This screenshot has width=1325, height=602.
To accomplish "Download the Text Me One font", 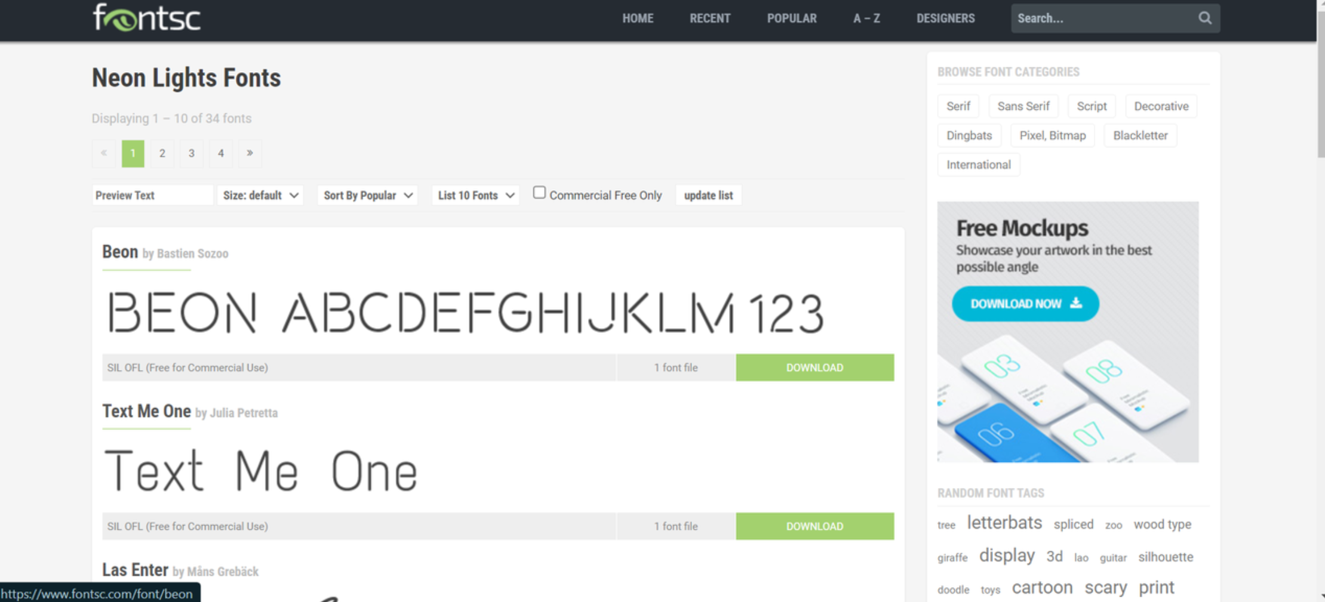I will [x=814, y=526].
